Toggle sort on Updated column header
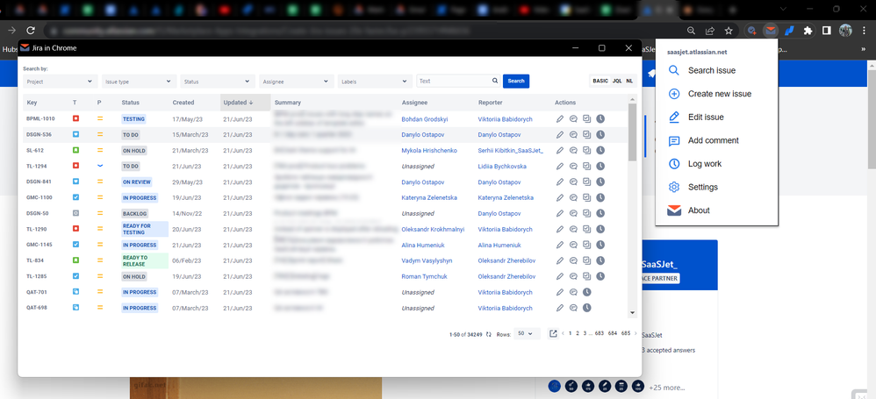The image size is (876, 399). [245, 103]
